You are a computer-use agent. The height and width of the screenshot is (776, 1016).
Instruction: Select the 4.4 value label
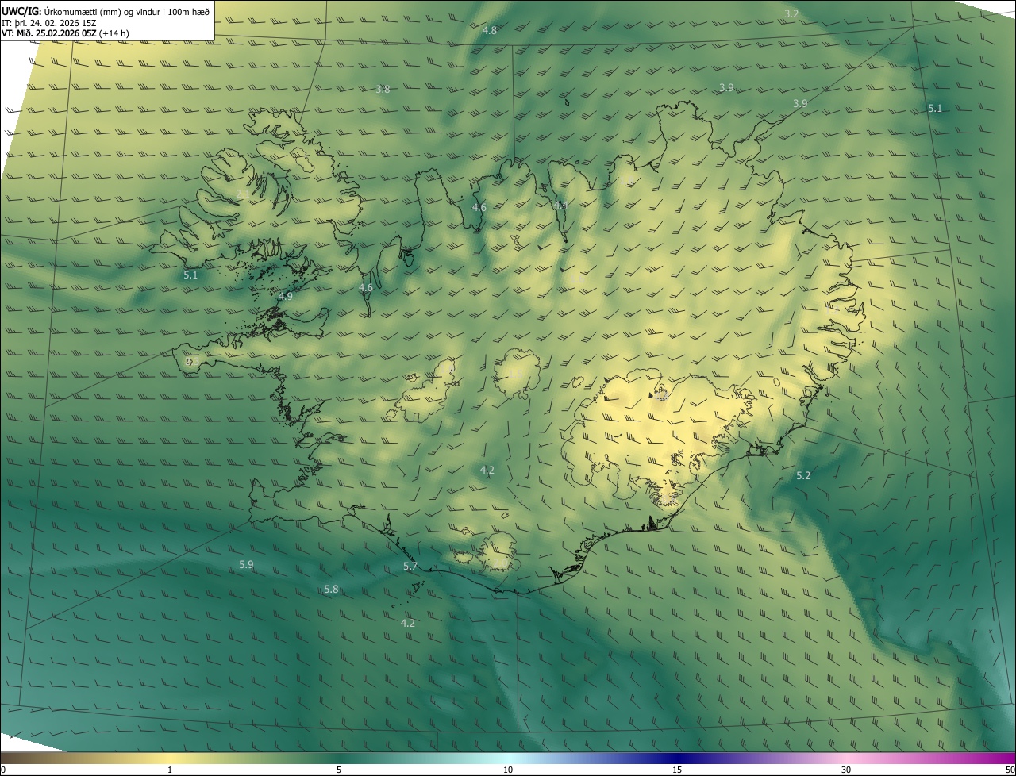click(560, 205)
